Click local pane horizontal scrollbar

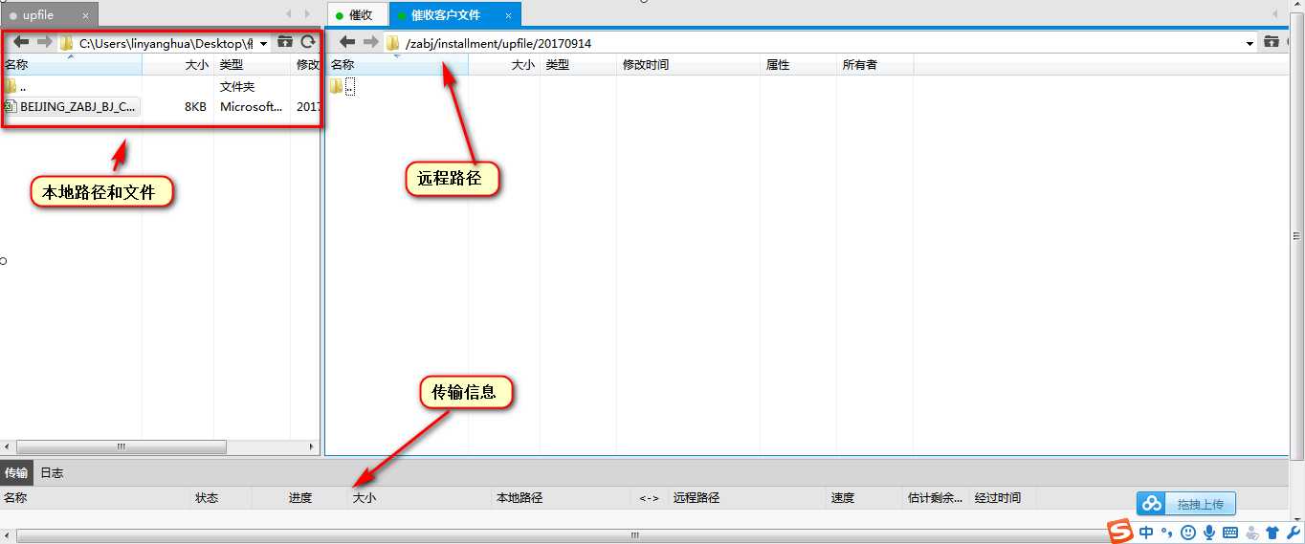[x=122, y=447]
